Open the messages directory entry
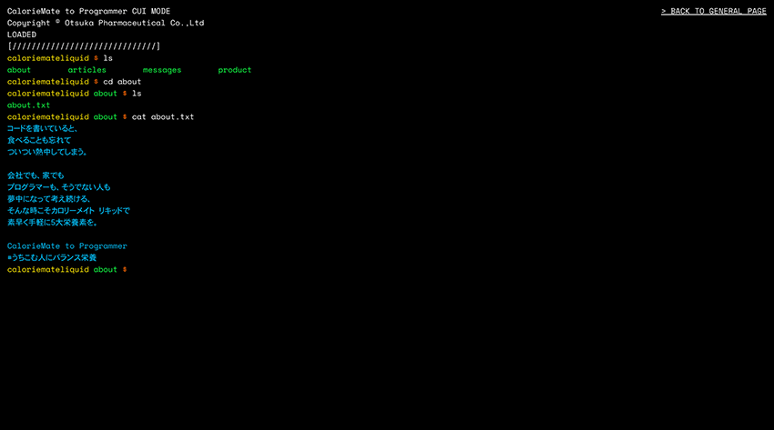Screen dimensions: 774x430 (x=161, y=70)
